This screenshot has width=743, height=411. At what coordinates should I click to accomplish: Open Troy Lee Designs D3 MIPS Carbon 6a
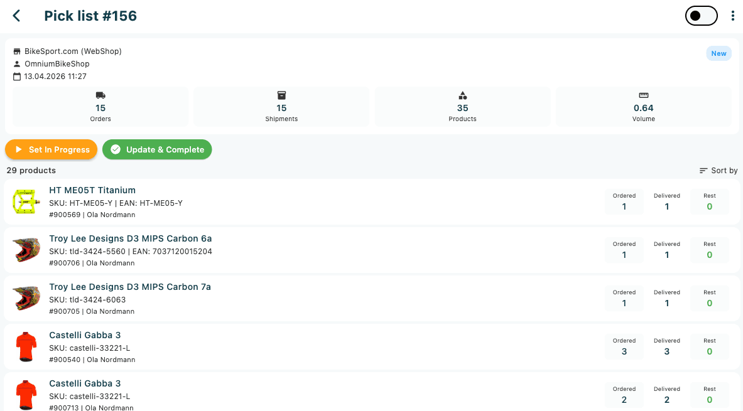[x=130, y=238]
